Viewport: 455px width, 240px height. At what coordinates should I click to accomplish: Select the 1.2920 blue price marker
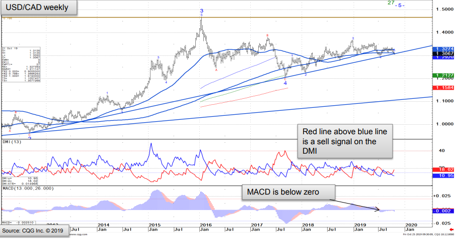click(x=444, y=57)
